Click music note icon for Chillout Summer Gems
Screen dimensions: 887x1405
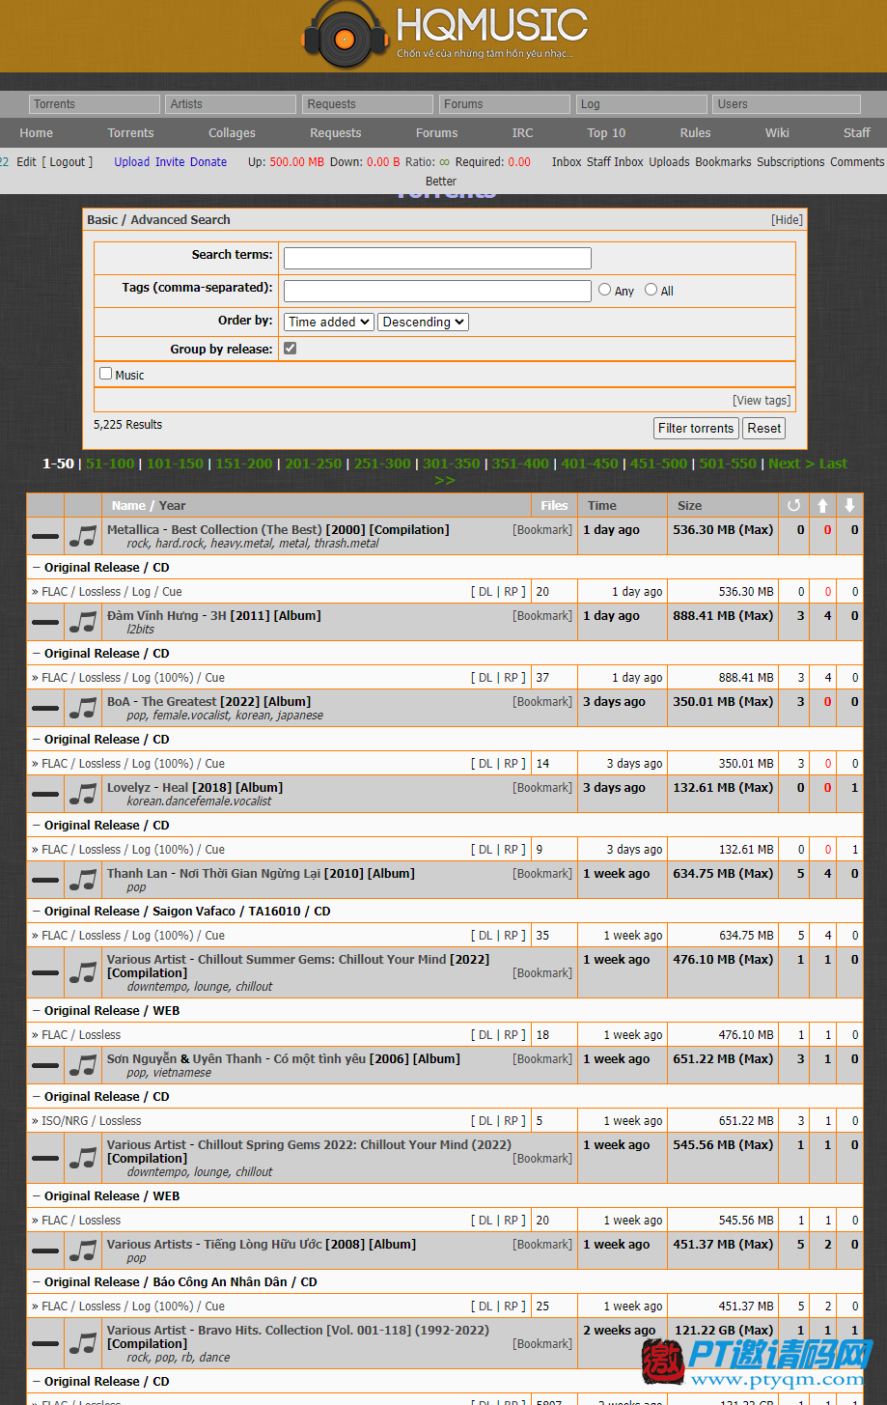(x=83, y=972)
